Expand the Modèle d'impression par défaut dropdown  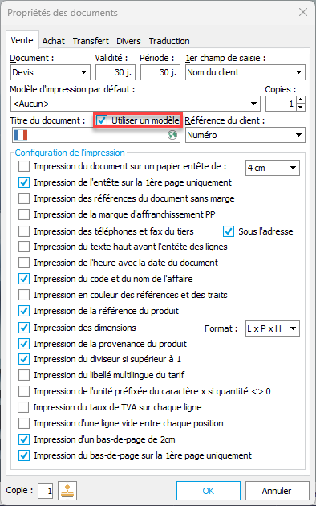coord(136,104)
